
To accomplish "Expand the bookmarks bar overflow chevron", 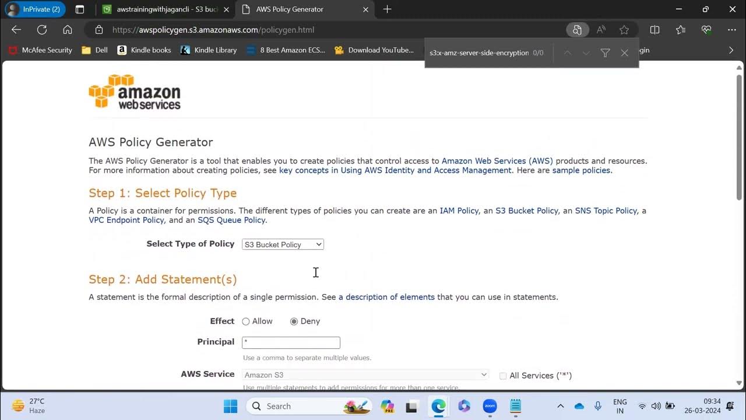I will point(731,50).
